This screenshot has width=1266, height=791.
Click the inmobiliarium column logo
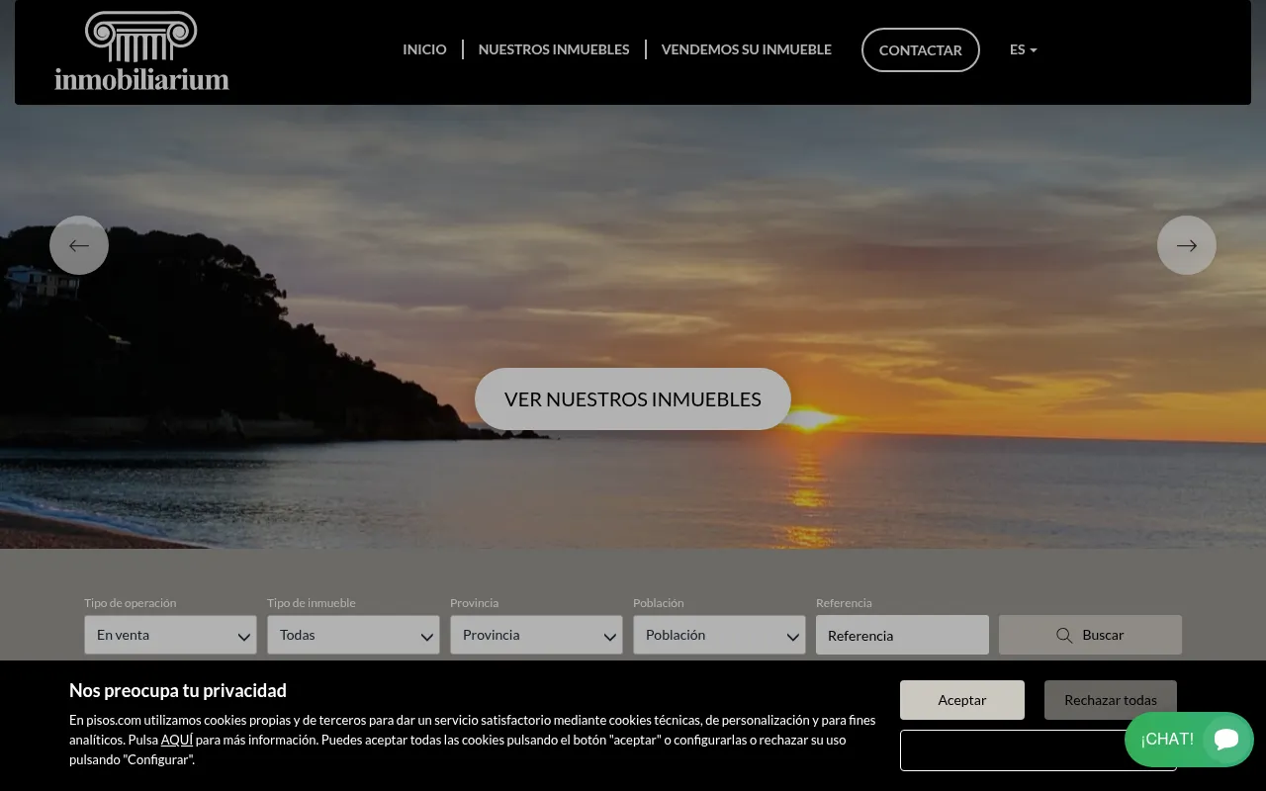coord(141,51)
